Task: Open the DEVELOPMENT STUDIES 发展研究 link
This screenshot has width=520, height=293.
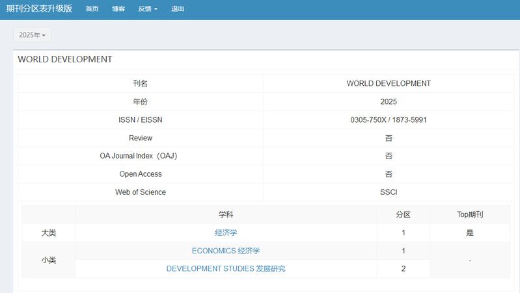Action: pyautogui.click(x=226, y=269)
